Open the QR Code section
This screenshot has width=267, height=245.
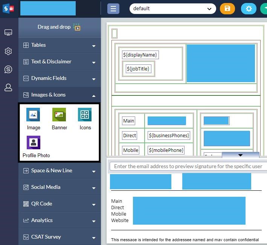[x=60, y=204]
